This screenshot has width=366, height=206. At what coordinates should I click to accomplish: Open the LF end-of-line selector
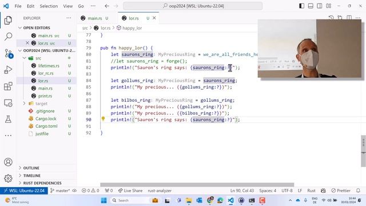tap(300, 191)
